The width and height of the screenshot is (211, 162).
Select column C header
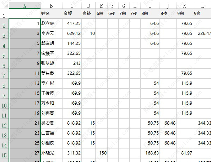(72, 6)
